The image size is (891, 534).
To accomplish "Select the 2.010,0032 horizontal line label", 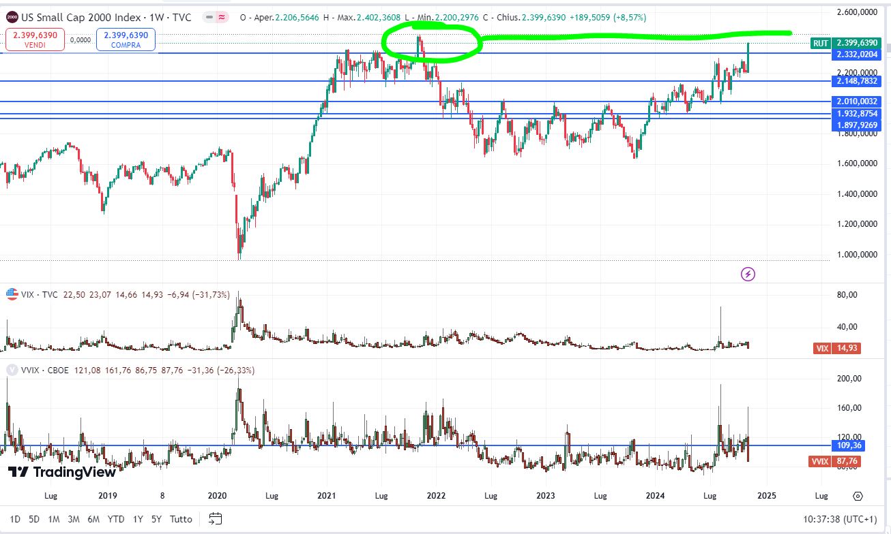I will pyautogui.click(x=856, y=101).
